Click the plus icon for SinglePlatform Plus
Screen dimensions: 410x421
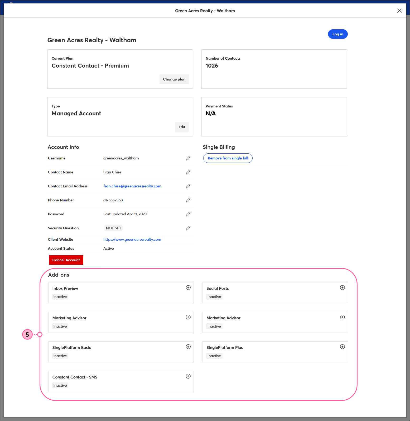point(342,347)
